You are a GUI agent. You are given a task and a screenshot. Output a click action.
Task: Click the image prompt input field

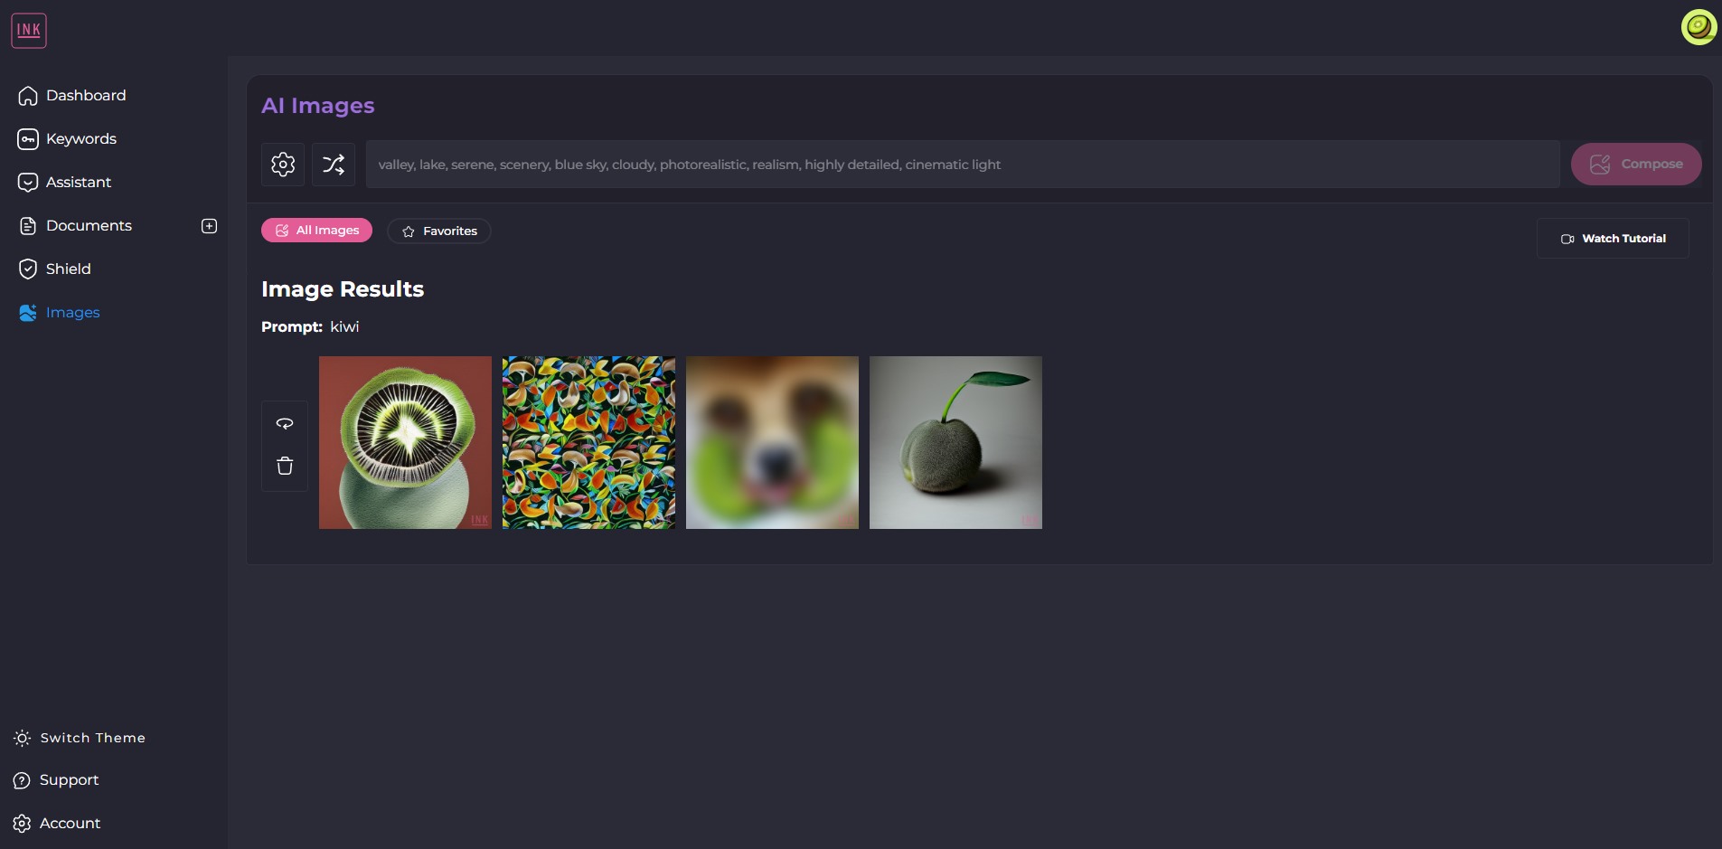coord(963,164)
